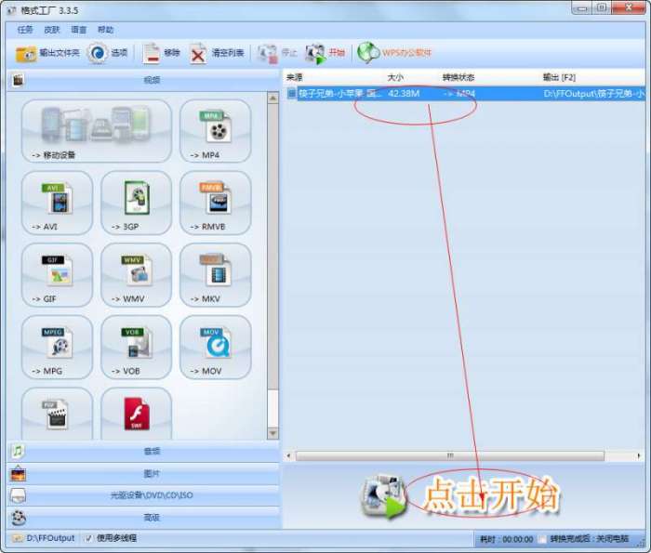Click the task list scroll left arrow

coord(289,456)
